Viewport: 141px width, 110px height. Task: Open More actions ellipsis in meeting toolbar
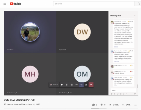(77, 85)
